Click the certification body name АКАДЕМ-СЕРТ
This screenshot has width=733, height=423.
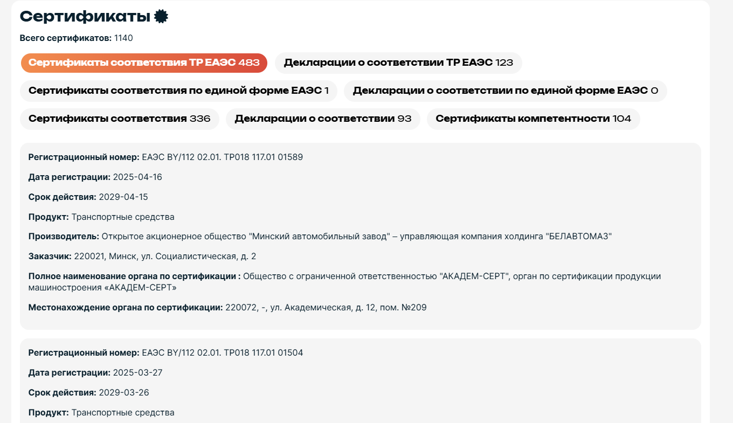[345, 282]
